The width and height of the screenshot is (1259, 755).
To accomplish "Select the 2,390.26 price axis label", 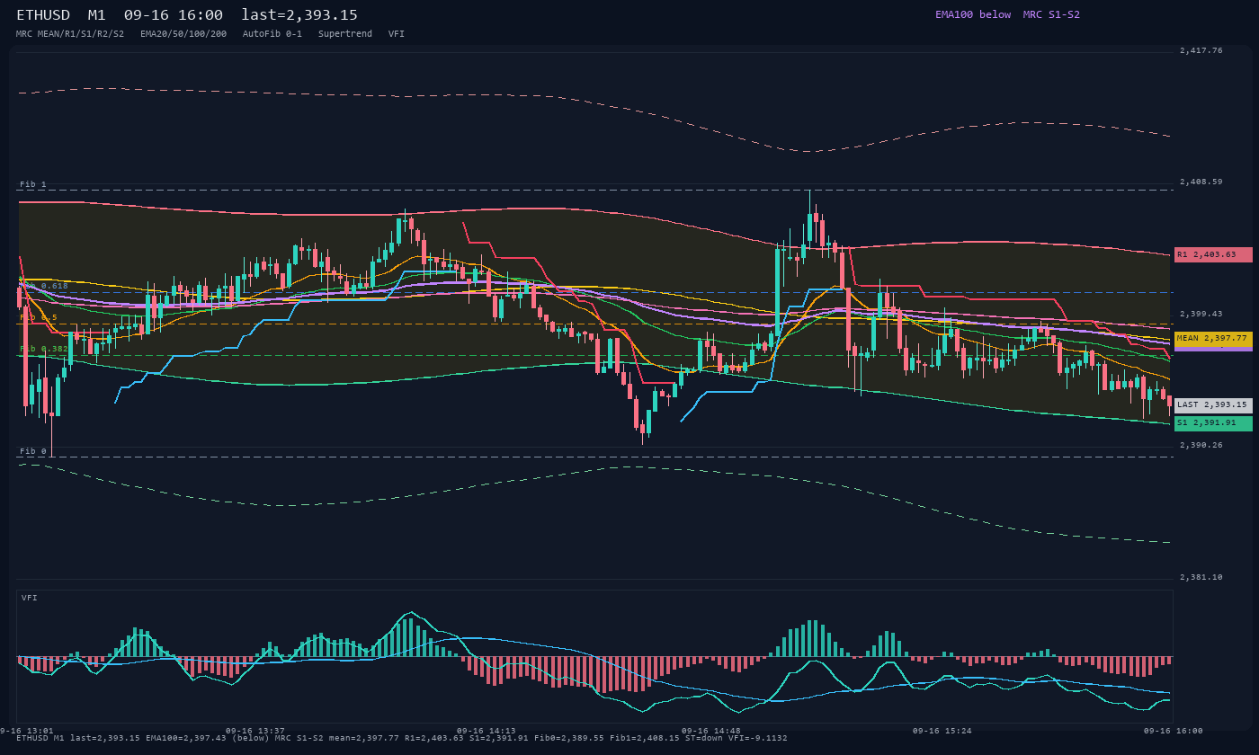I will pos(1201,445).
